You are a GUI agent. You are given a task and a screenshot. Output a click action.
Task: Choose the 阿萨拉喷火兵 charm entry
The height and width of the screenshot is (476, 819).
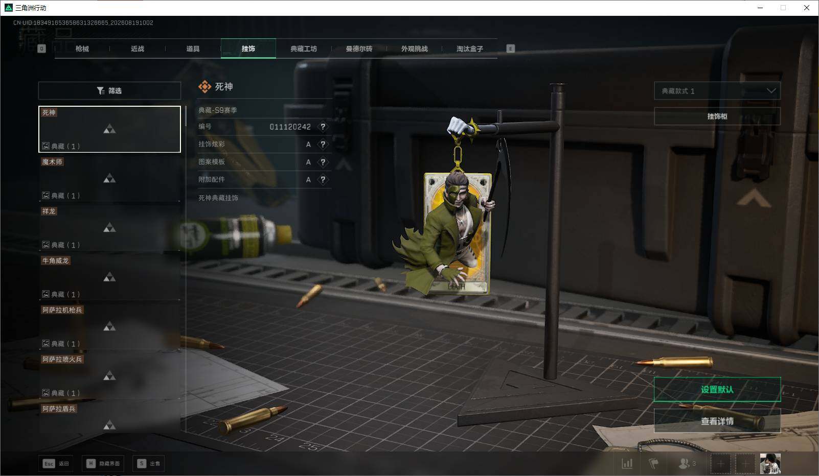coord(109,376)
